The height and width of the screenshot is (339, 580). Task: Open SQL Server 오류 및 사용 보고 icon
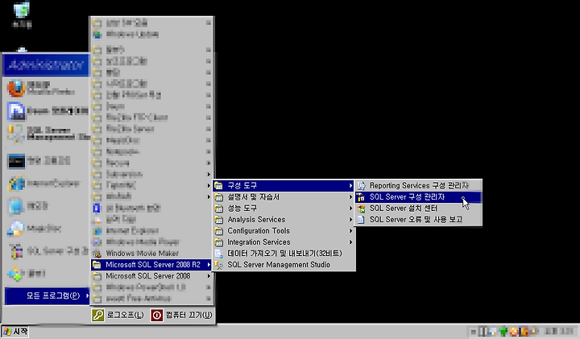(x=362, y=220)
